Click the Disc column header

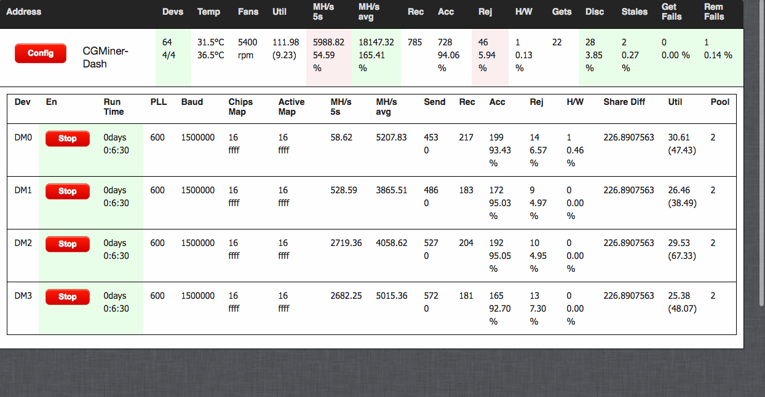pyautogui.click(x=595, y=12)
